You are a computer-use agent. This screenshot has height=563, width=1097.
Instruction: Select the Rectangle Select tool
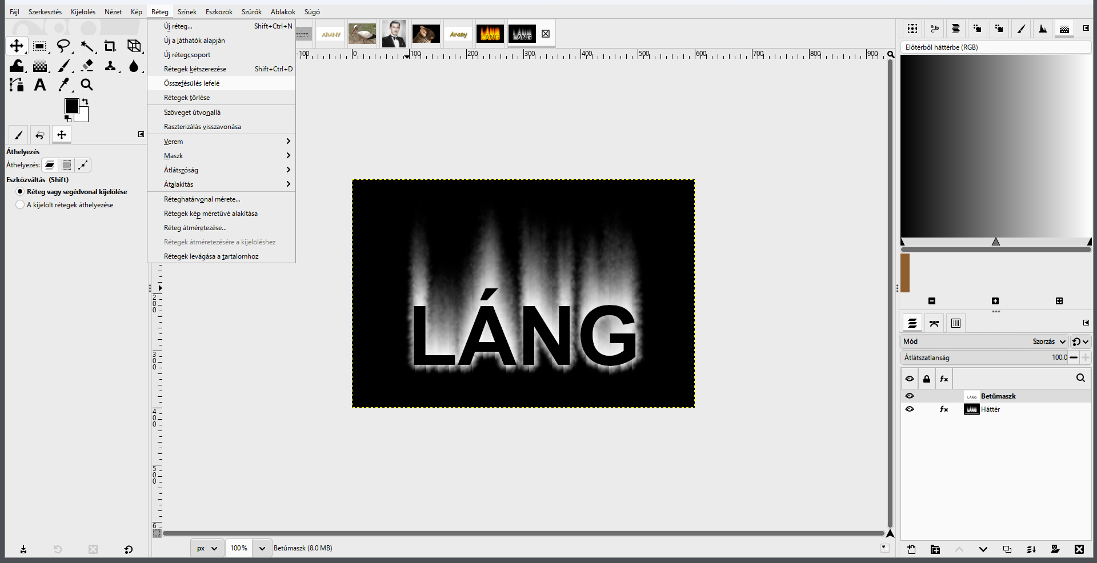pyautogui.click(x=39, y=46)
